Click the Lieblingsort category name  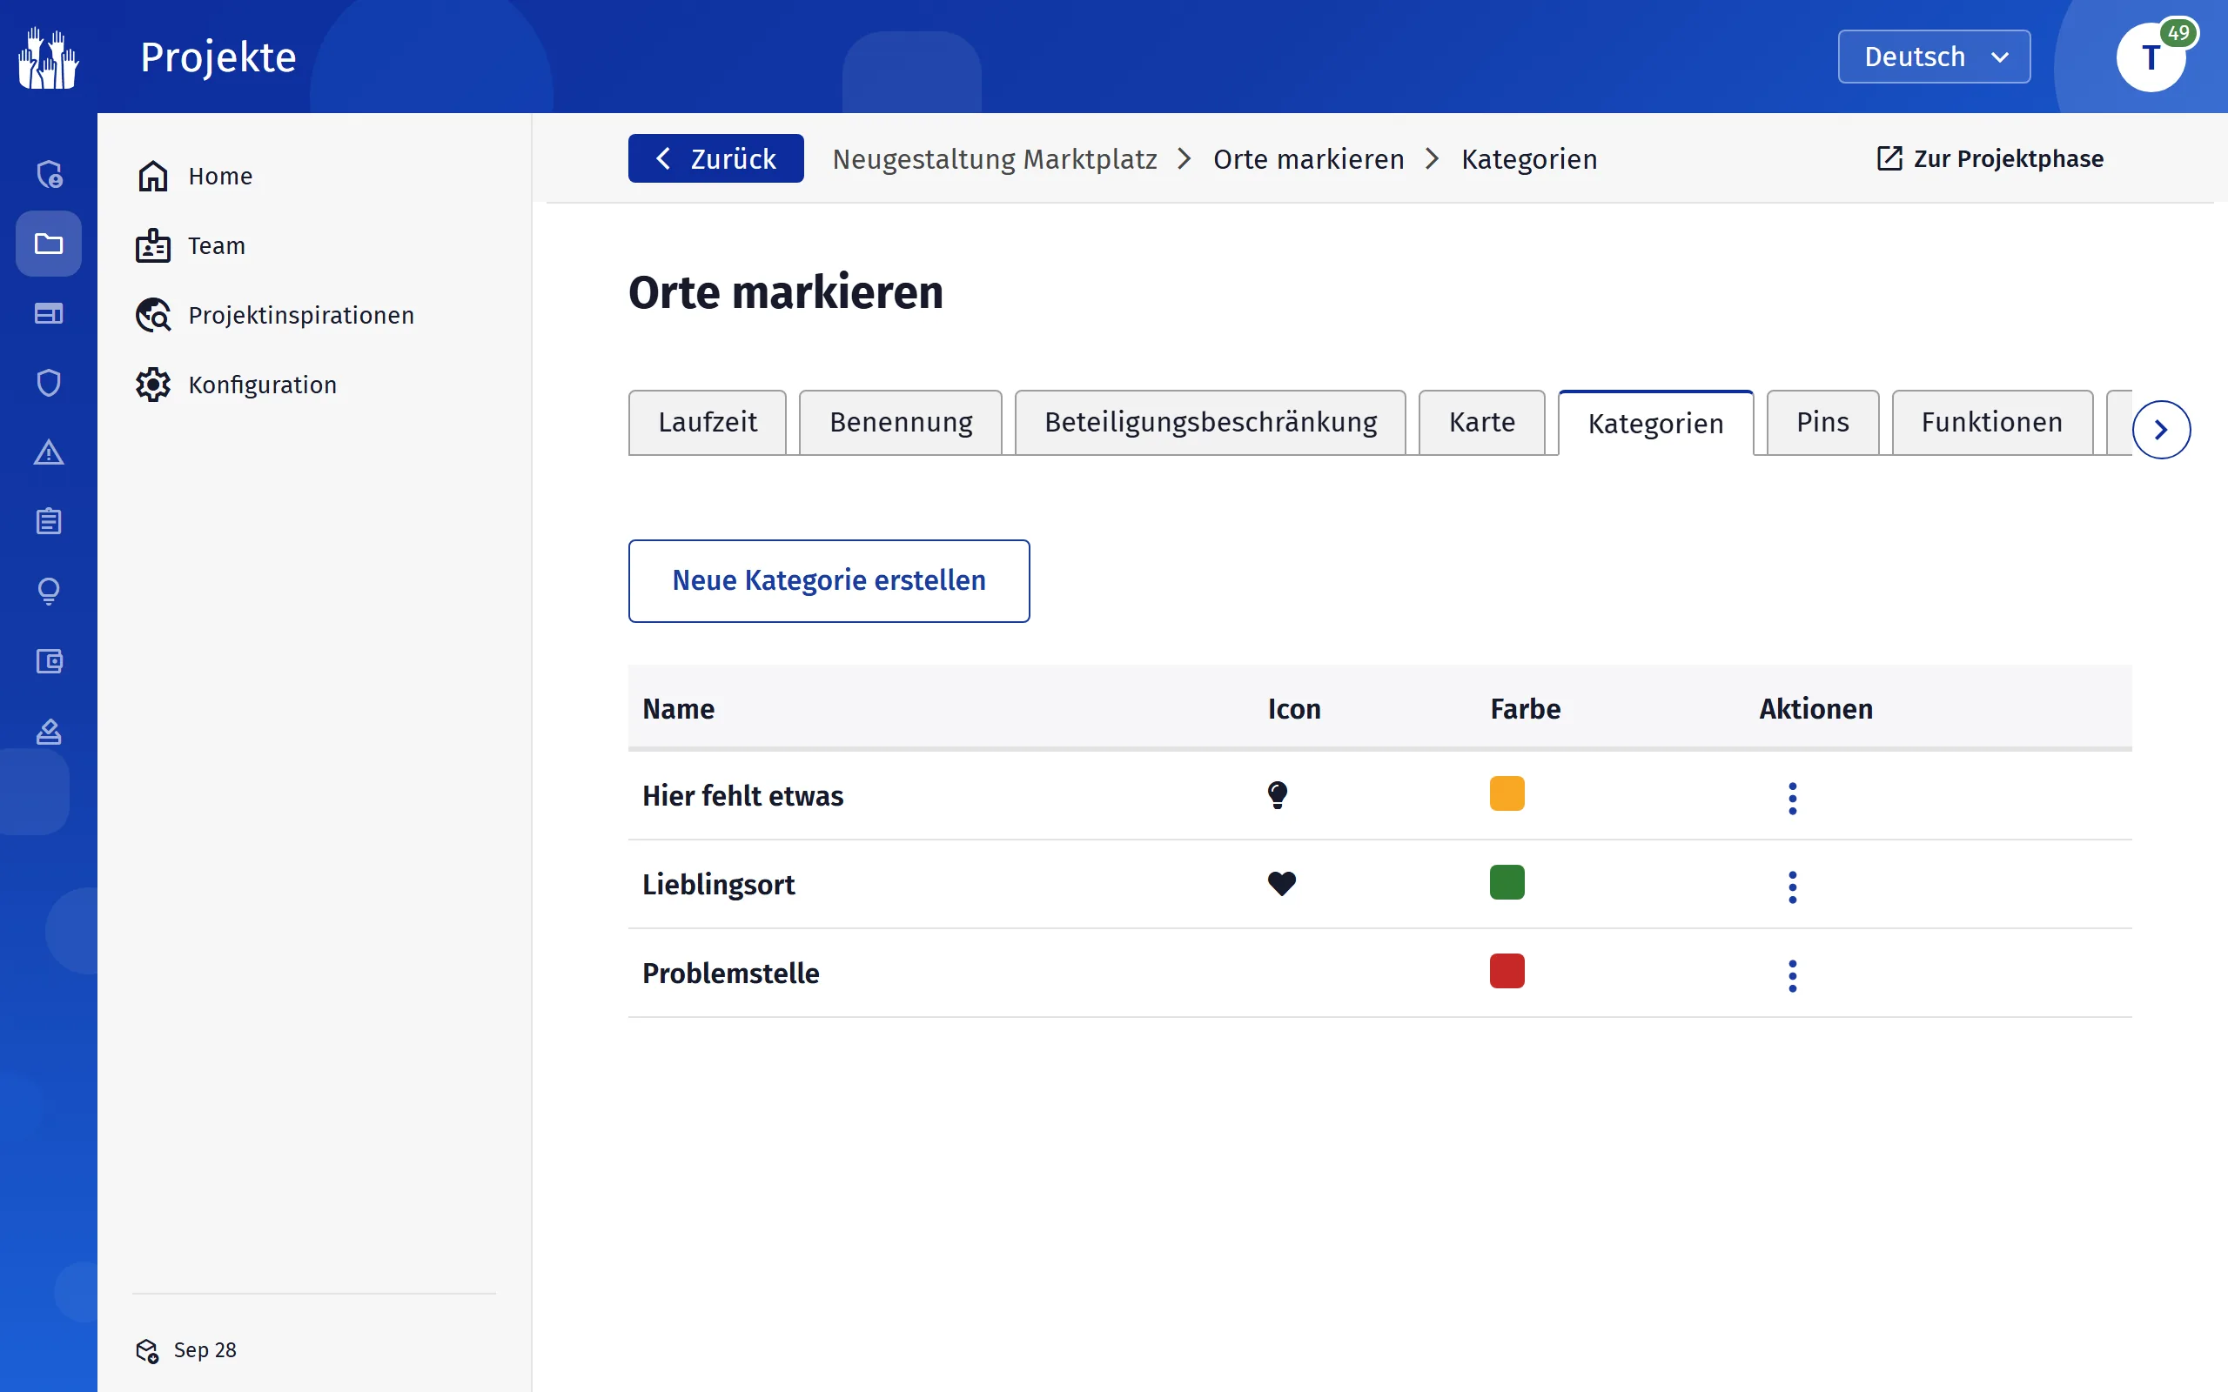tap(718, 885)
